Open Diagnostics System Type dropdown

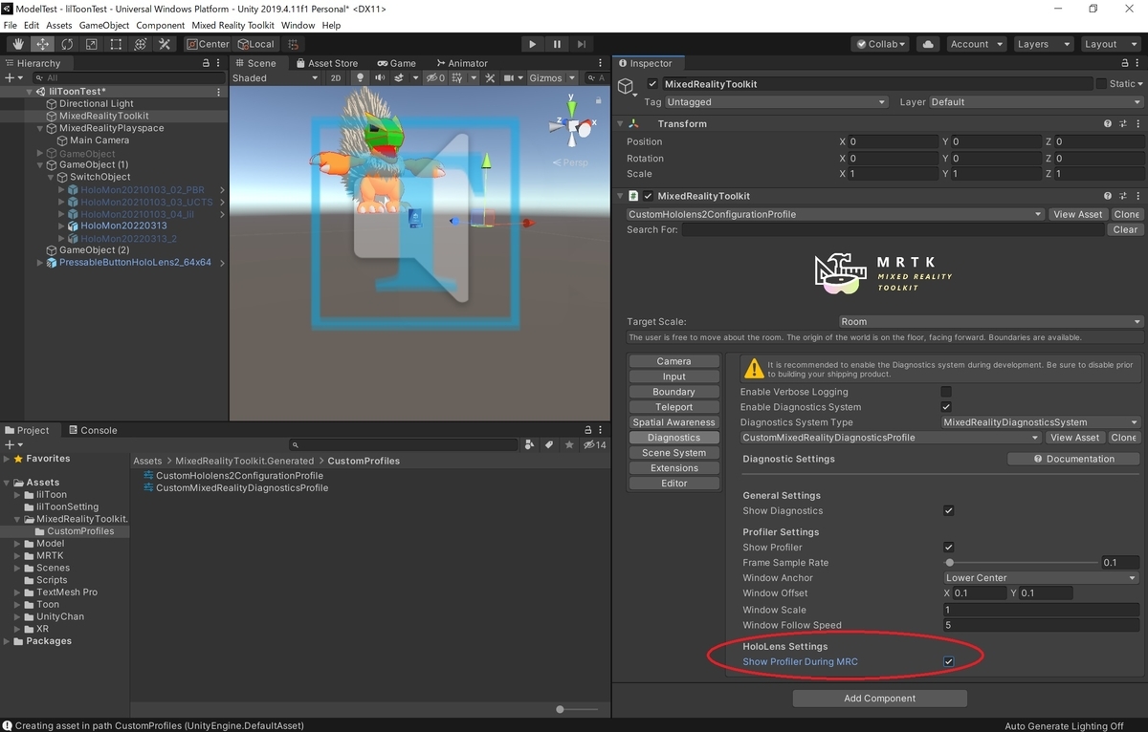(1040, 422)
